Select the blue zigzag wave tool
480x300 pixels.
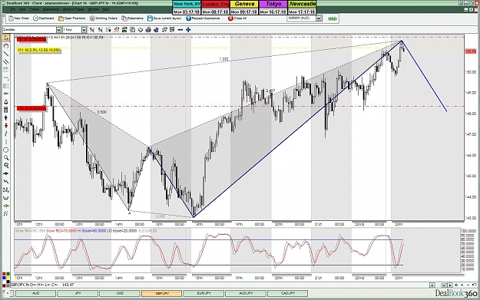click(x=6, y=182)
